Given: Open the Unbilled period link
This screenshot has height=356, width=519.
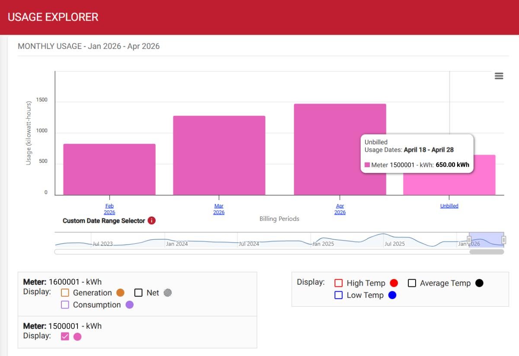Looking at the screenshot, I should point(449,206).
